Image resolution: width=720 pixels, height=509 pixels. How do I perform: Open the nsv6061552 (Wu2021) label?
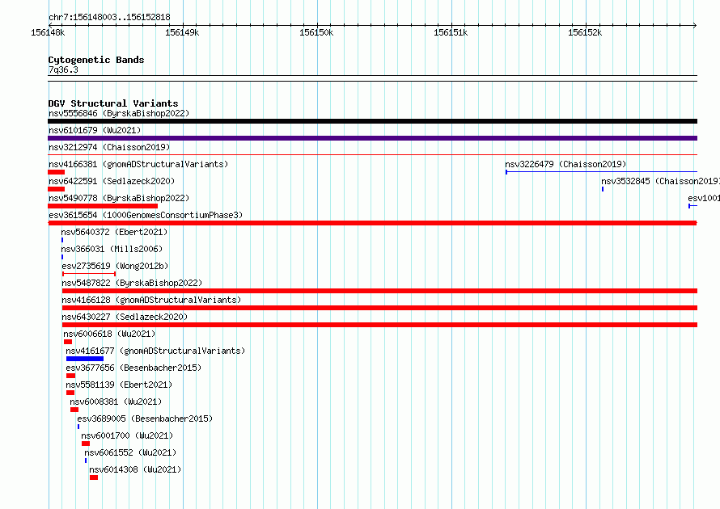(x=130, y=452)
